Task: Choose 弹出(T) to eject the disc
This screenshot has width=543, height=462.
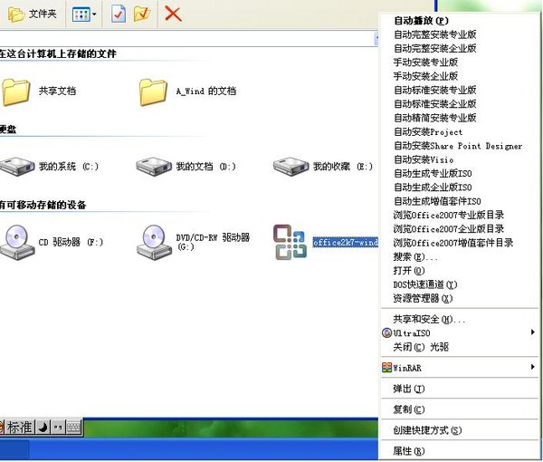Action: tap(459, 389)
